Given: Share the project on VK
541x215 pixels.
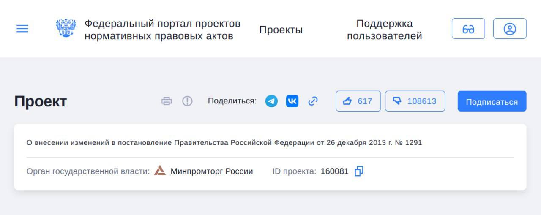Looking at the screenshot, I should tap(292, 101).
